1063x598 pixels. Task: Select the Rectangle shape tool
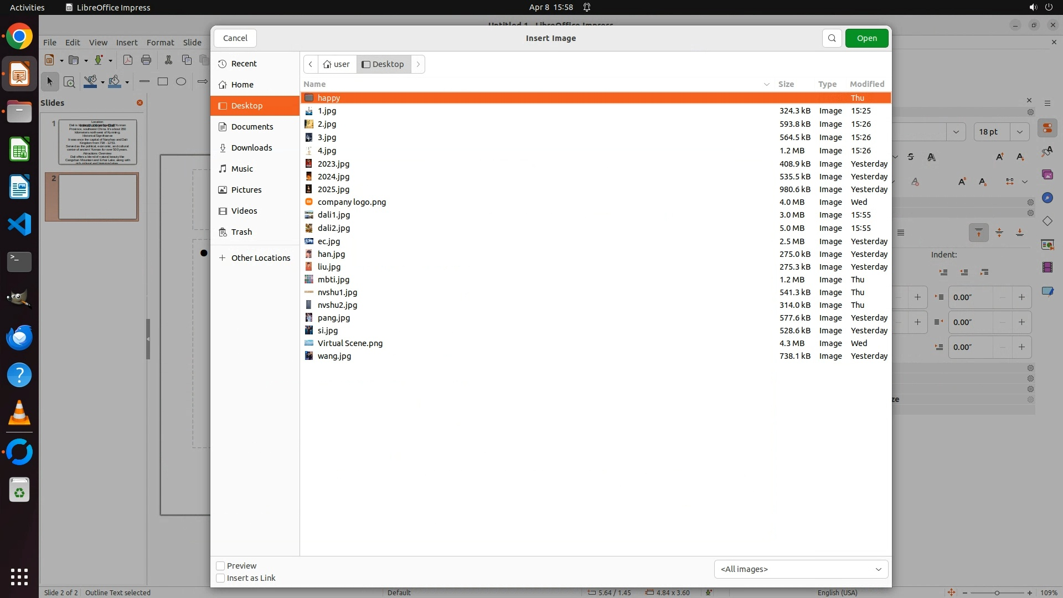point(163,81)
